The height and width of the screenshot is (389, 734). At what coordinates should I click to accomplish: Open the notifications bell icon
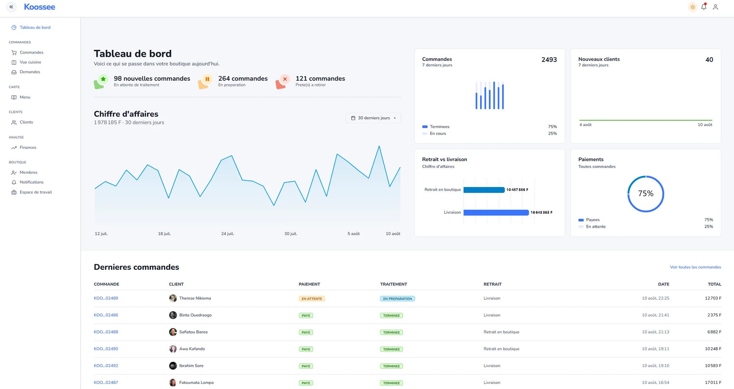[x=704, y=7]
